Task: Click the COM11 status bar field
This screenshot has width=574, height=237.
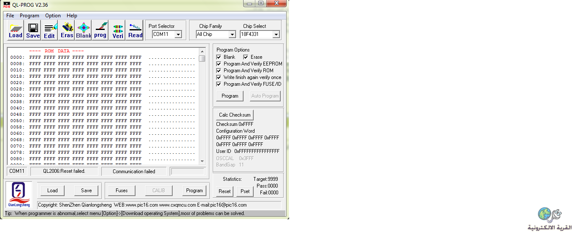Action: tap(18, 171)
